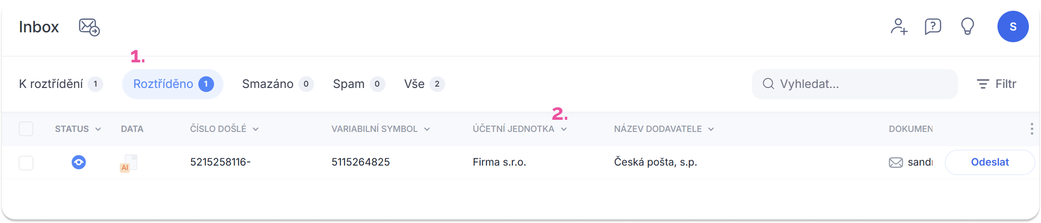Click the envelope icon in the document column

click(896, 162)
